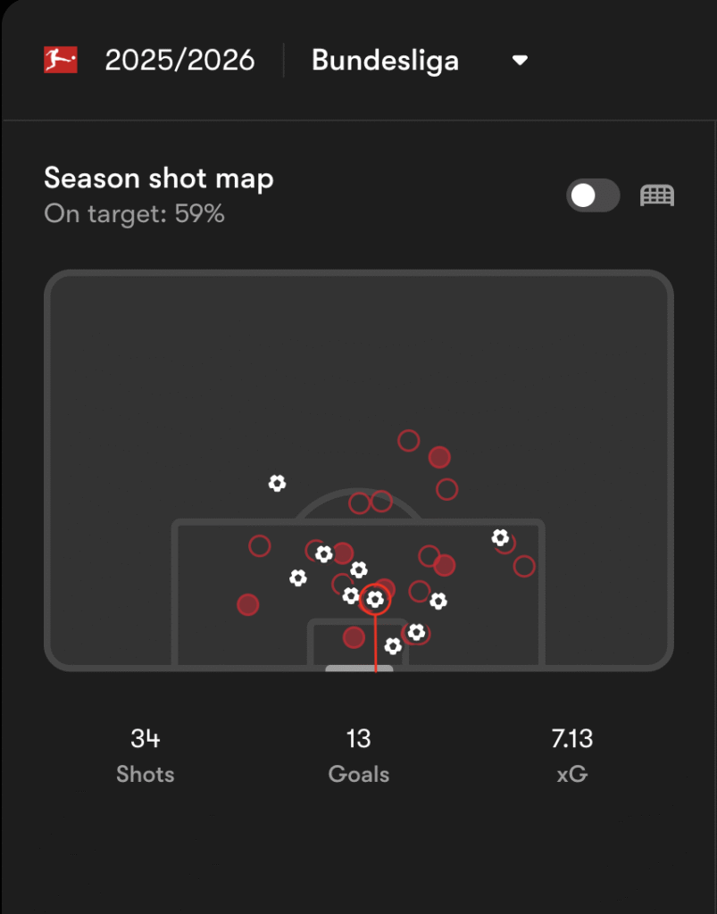Expand the Bundesliga dropdown arrow

tap(520, 61)
